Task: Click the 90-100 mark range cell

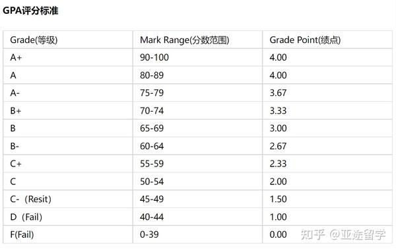Action: point(197,57)
